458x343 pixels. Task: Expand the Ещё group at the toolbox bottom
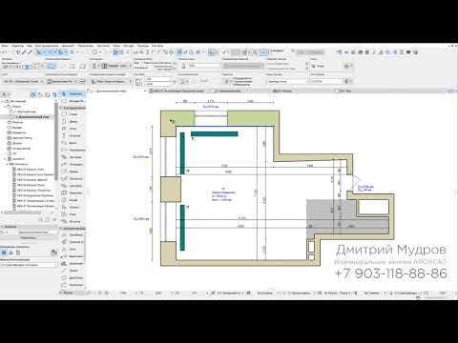coord(61,293)
